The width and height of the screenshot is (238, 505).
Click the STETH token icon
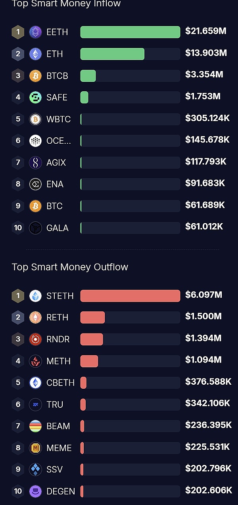35,296
